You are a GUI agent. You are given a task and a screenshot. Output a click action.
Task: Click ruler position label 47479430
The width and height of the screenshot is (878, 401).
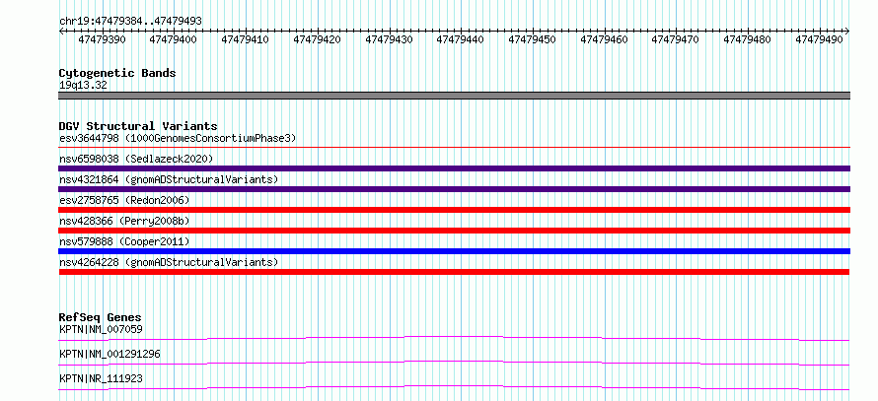(389, 39)
